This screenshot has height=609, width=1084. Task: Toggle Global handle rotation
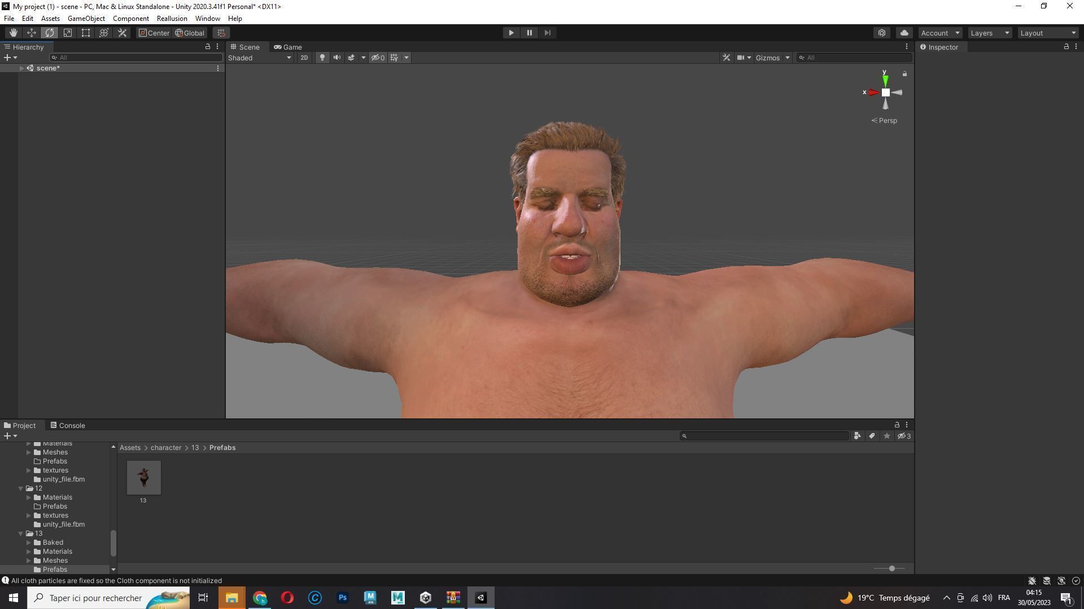pos(190,33)
